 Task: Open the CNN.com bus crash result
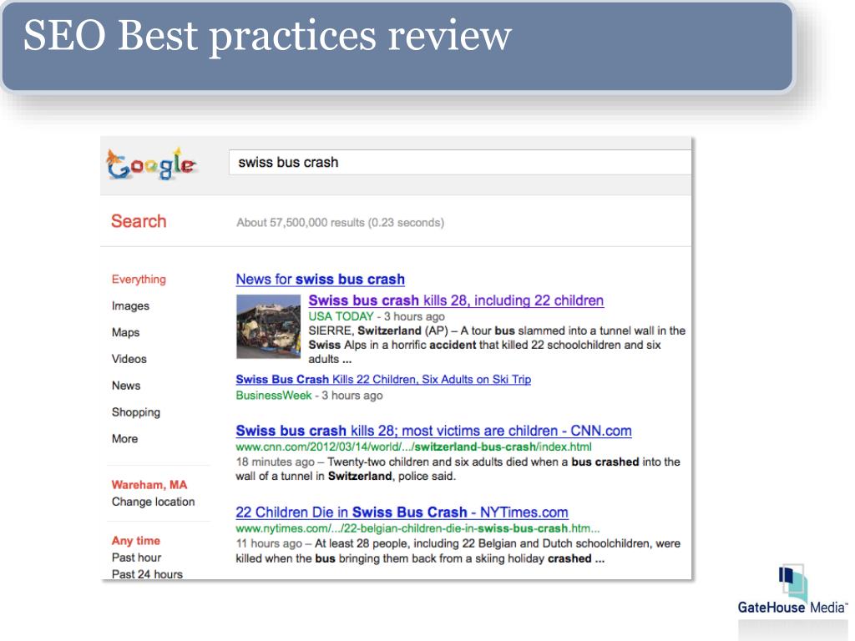tap(433, 431)
